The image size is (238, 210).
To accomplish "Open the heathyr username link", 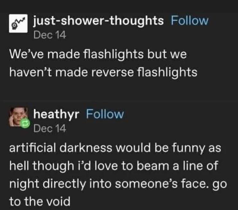I will (56, 114).
